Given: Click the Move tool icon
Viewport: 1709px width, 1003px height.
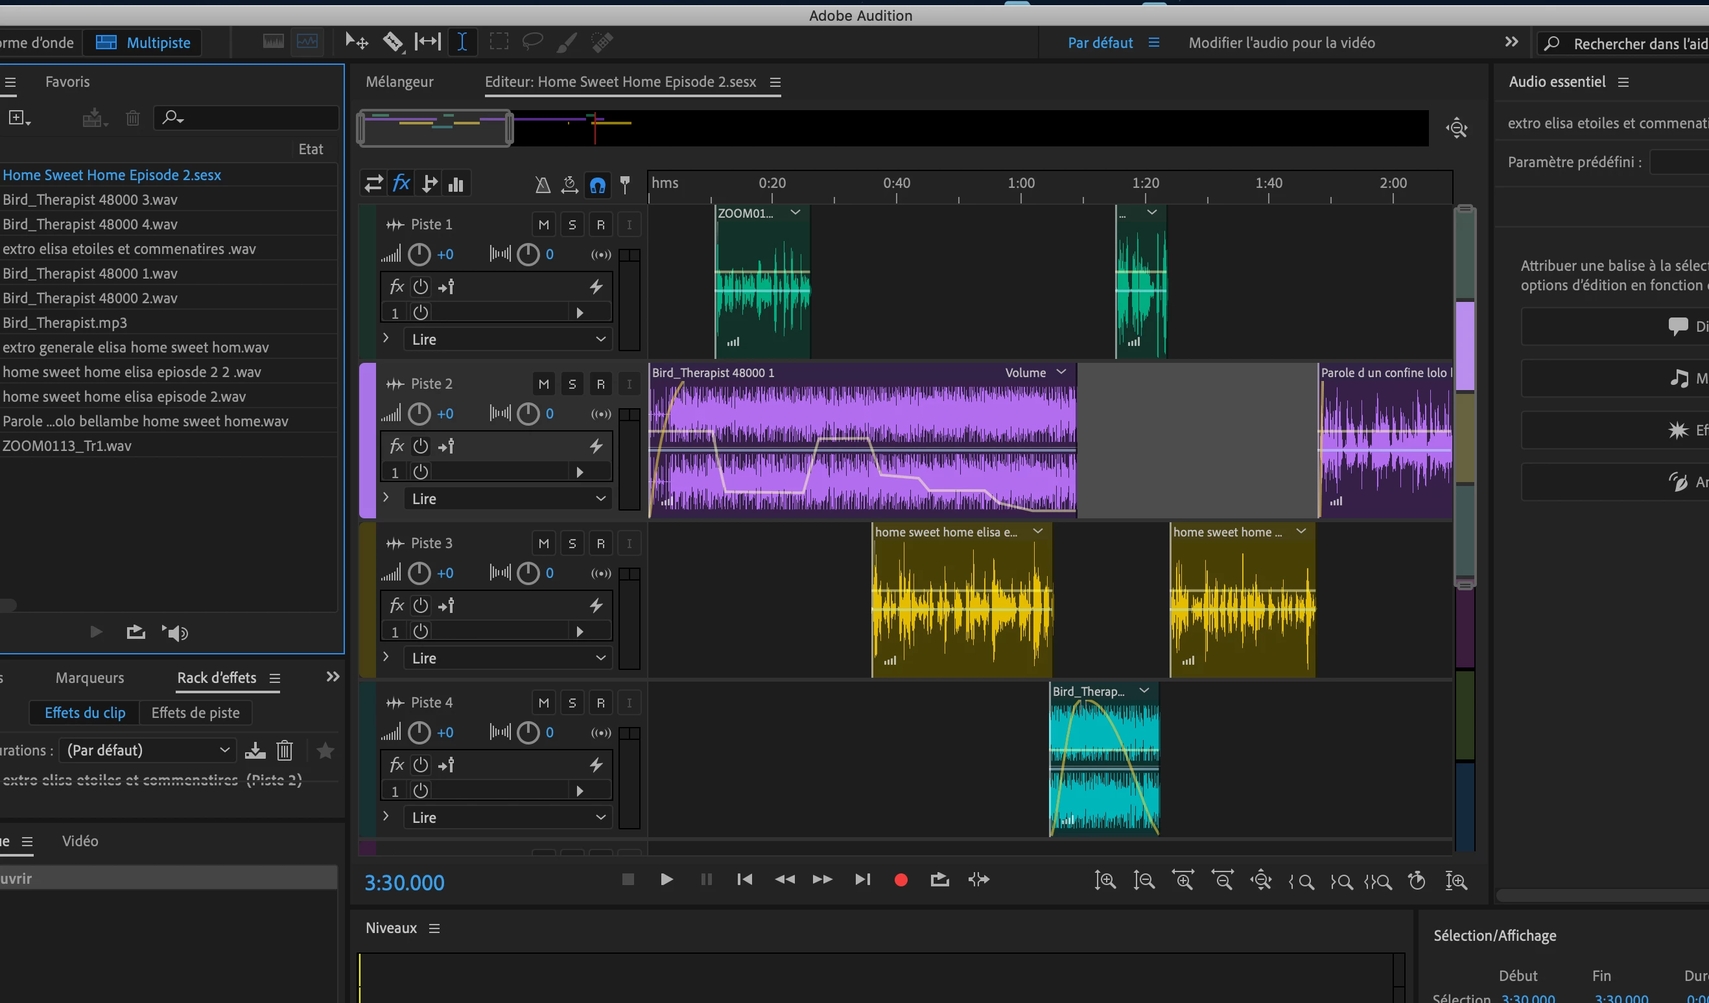Looking at the screenshot, I should 356,42.
